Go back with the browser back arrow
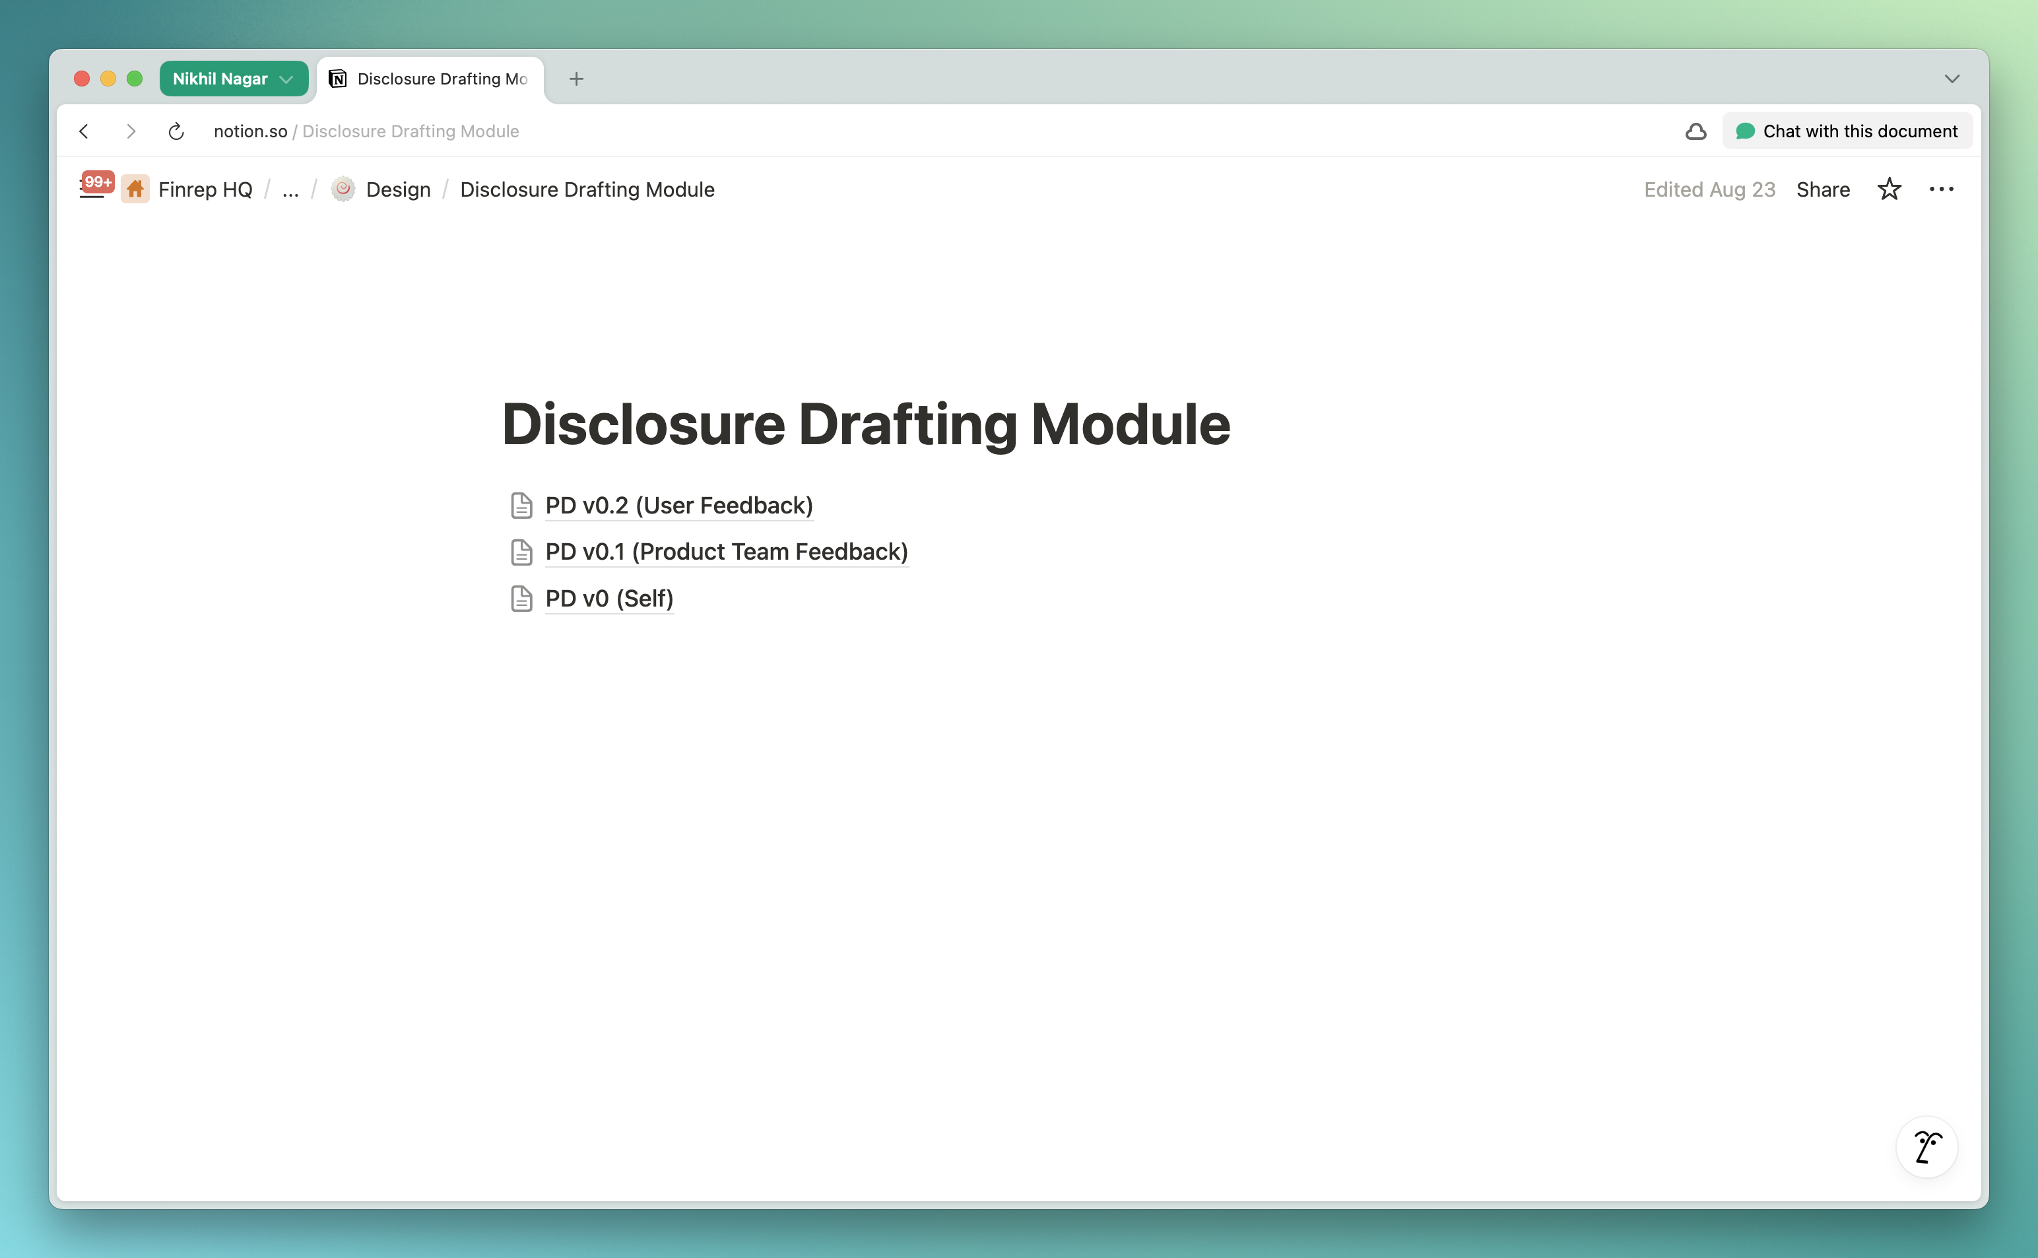This screenshot has height=1258, width=2038. [x=84, y=131]
